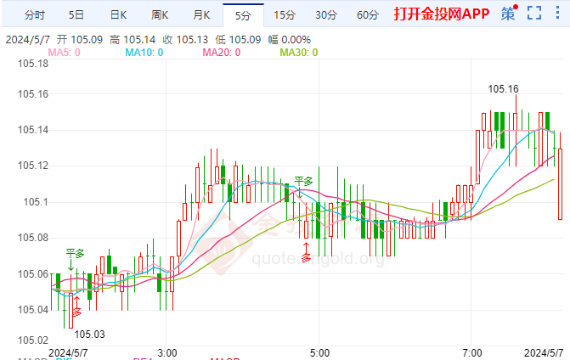Viewport: 570px width, 360px height.
Task: Click the MA5 indicator label
Action: pyautogui.click(x=64, y=53)
